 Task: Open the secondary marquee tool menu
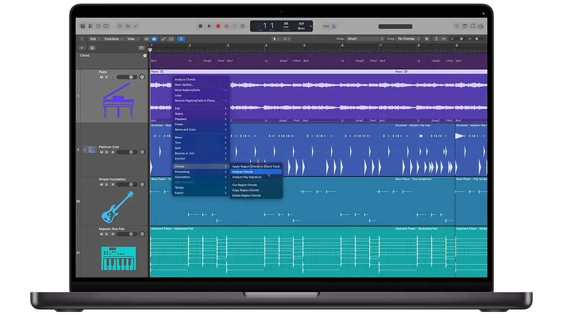point(286,39)
